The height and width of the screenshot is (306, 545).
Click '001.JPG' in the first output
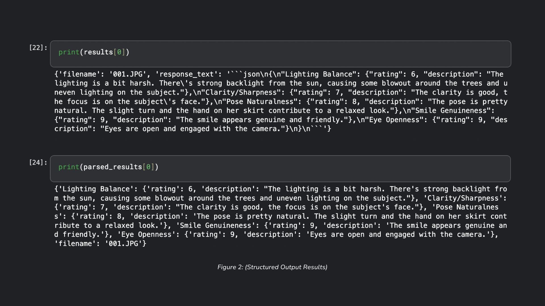point(128,74)
